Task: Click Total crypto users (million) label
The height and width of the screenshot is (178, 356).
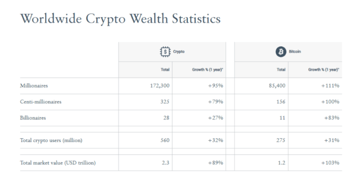Action: click(x=51, y=141)
